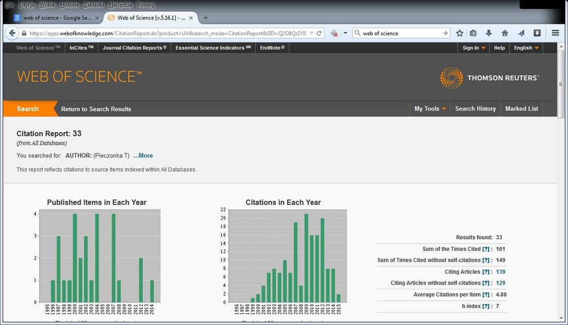Open the English language dropdown
This screenshot has height=325, width=568.
[526, 48]
